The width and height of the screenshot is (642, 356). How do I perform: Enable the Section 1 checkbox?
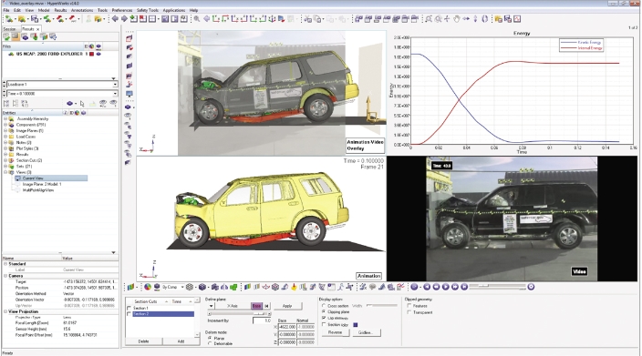(x=129, y=308)
